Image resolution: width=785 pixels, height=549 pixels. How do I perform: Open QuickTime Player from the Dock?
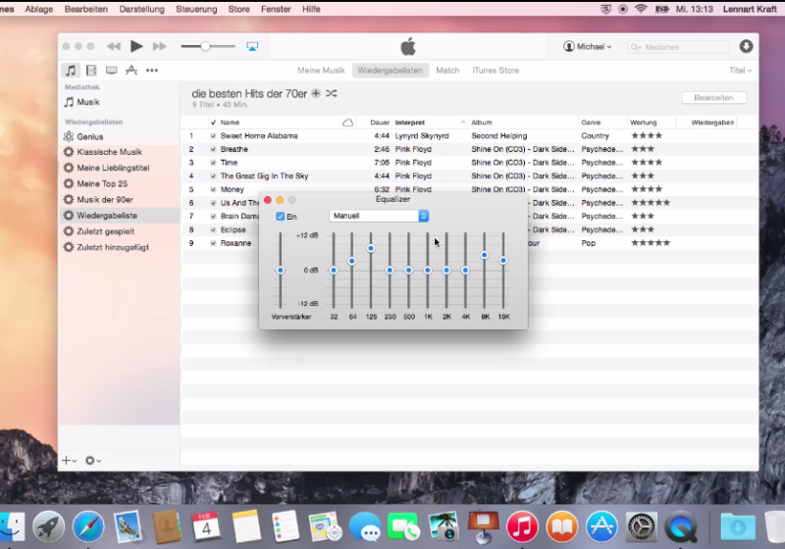click(x=681, y=526)
